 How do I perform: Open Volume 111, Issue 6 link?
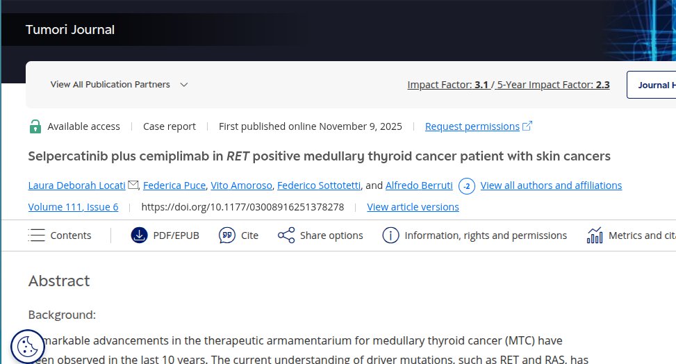coord(73,207)
